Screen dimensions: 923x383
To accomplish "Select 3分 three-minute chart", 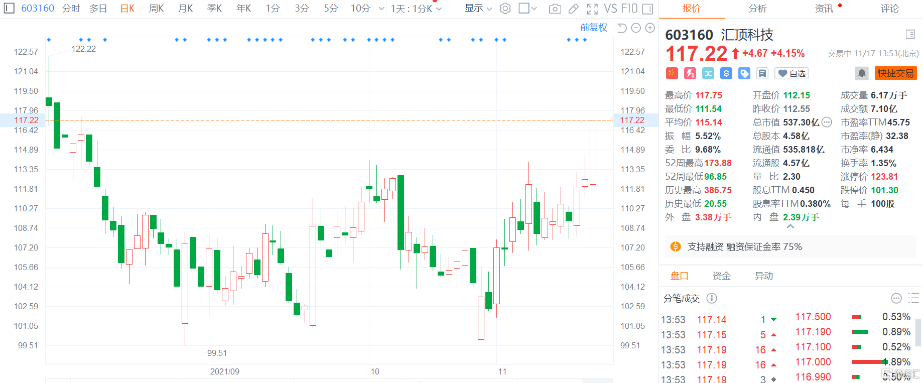I will click(x=302, y=9).
